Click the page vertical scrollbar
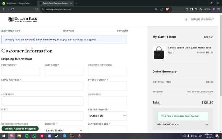The width and height of the screenshot is (222, 139). 221,55
